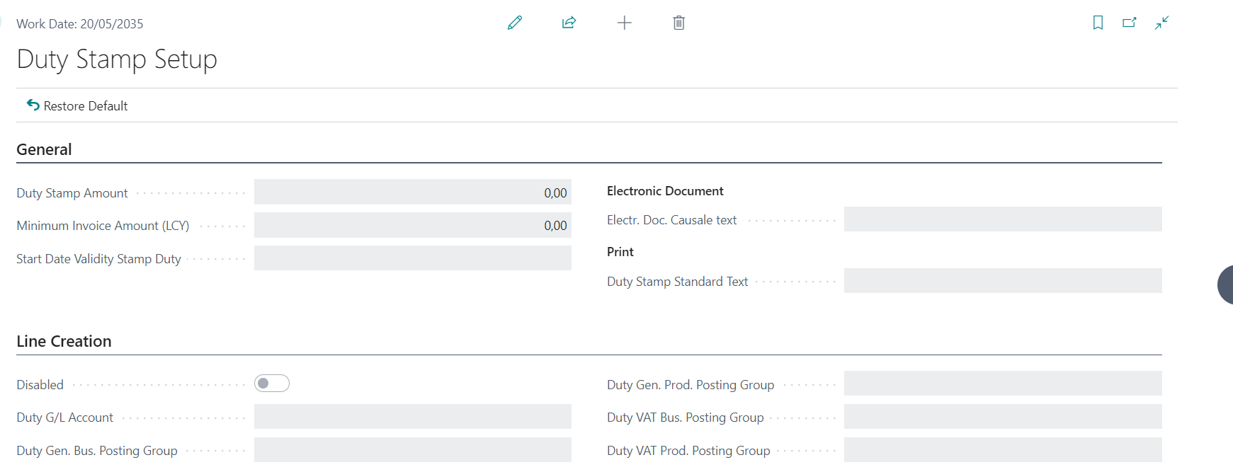Click the Duty Gen. Prod. Posting Group field

(1003, 384)
